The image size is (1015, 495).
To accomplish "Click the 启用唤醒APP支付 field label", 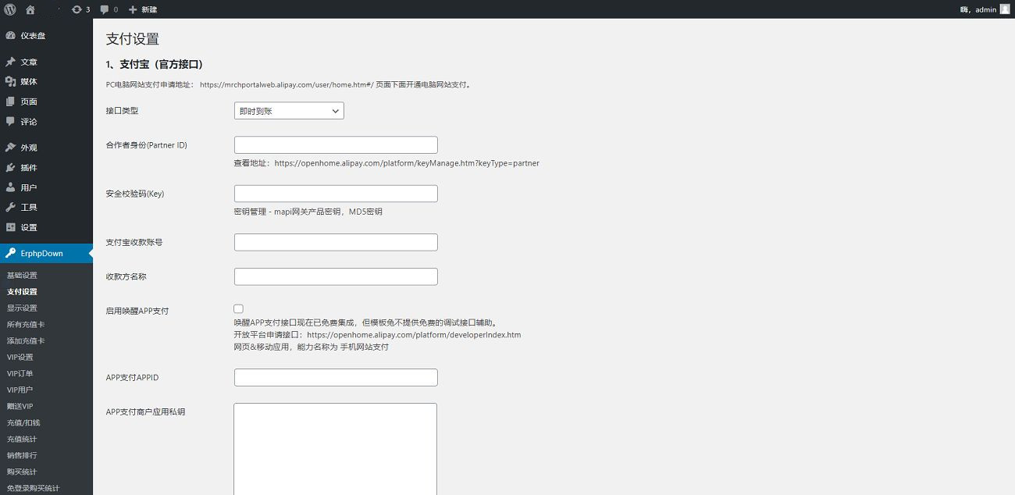I will tap(137, 311).
